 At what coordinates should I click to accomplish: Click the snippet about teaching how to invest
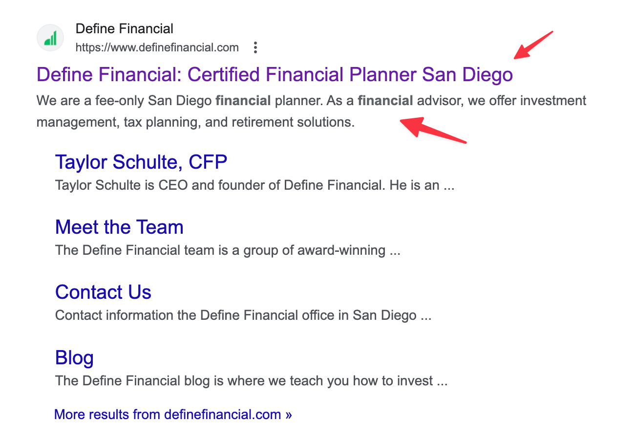tap(252, 380)
